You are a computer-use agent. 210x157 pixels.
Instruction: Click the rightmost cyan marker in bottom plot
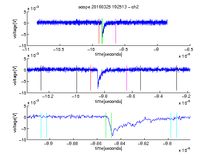tap(176, 125)
